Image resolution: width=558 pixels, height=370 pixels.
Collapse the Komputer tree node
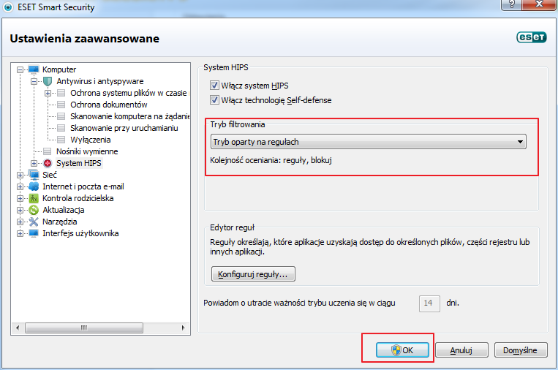[x=20, y=69]
